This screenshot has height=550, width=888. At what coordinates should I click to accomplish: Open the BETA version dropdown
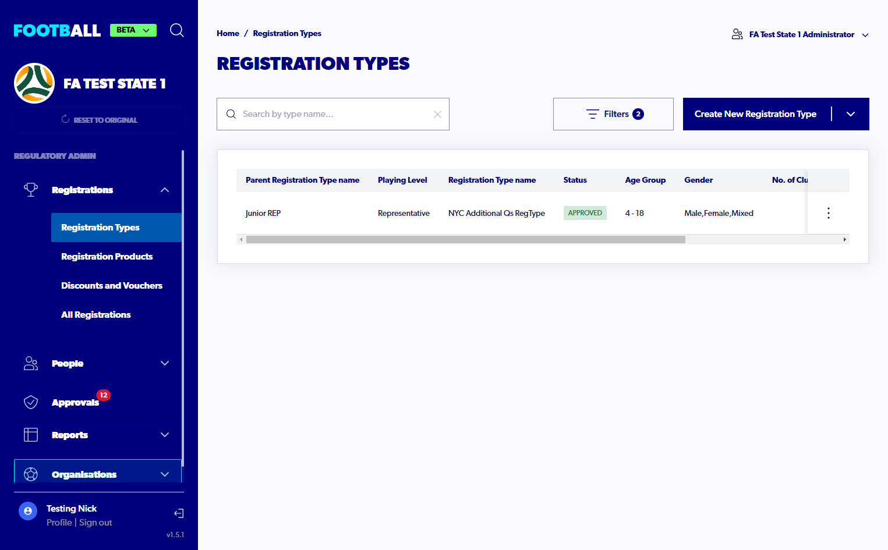pyautogui.click(x=133, y=30)
